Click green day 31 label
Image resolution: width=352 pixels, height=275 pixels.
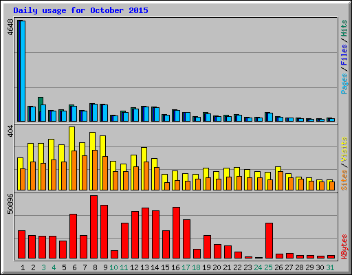330,267
